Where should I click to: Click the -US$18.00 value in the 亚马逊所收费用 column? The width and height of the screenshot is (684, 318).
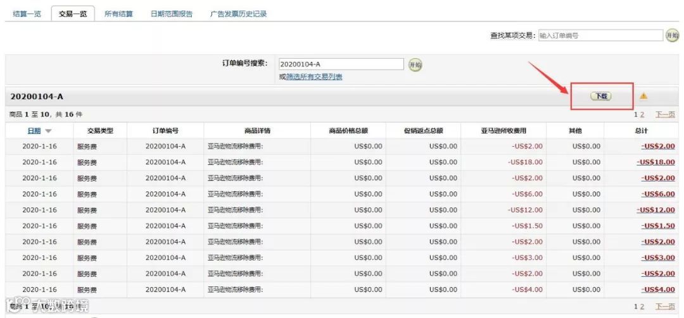point(525,162)
